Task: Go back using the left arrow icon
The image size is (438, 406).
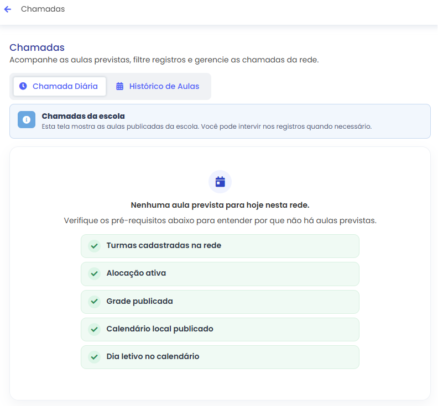Action: [8, 9]
